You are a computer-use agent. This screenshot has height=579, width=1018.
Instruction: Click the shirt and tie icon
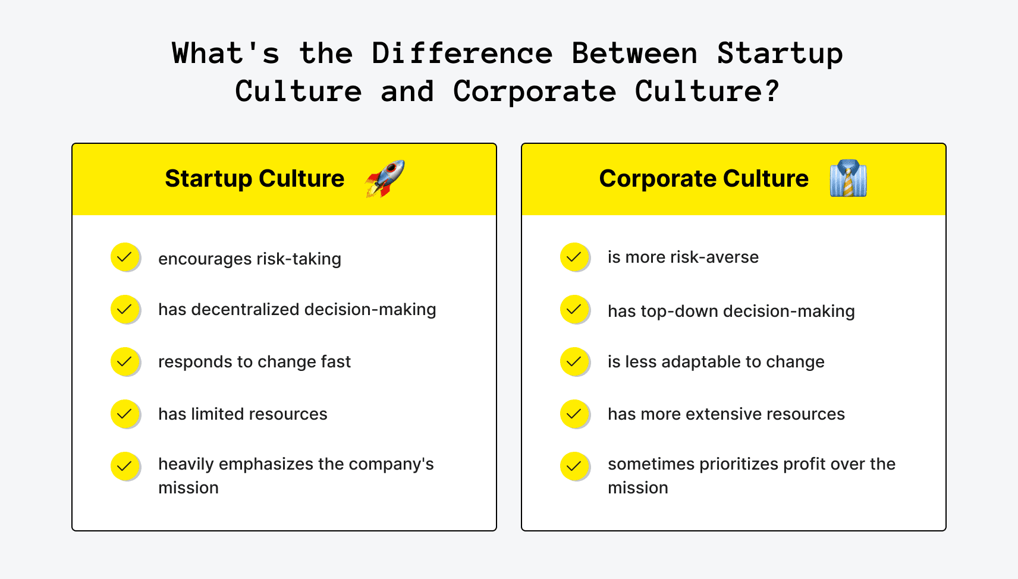848,178
